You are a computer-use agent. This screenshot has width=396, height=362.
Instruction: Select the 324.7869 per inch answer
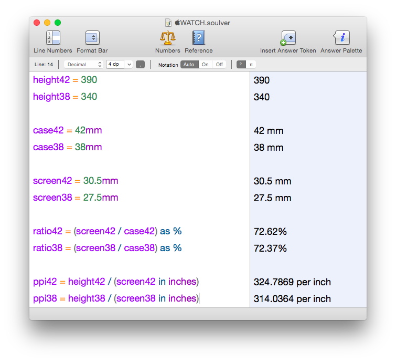point(292,282)
